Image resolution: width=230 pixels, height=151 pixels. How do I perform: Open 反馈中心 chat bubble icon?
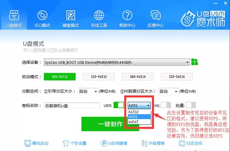tap(156, 15)
